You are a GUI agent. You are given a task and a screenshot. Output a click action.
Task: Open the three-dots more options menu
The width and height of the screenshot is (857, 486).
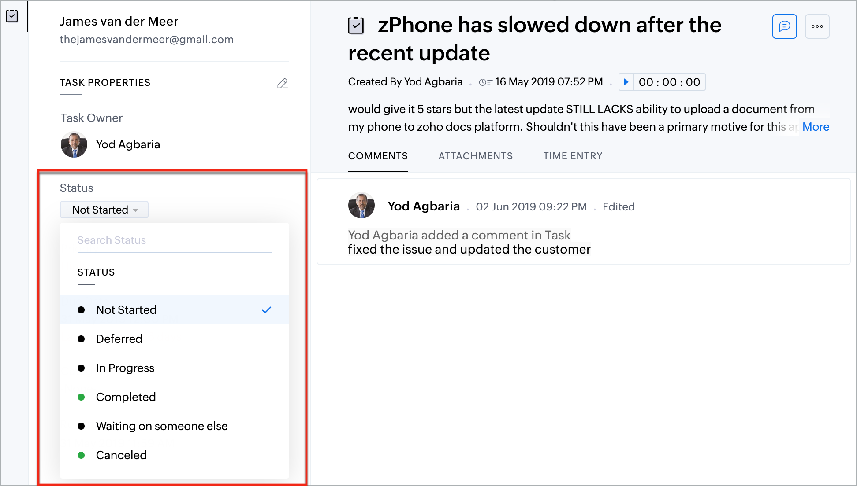coord(817,26)
